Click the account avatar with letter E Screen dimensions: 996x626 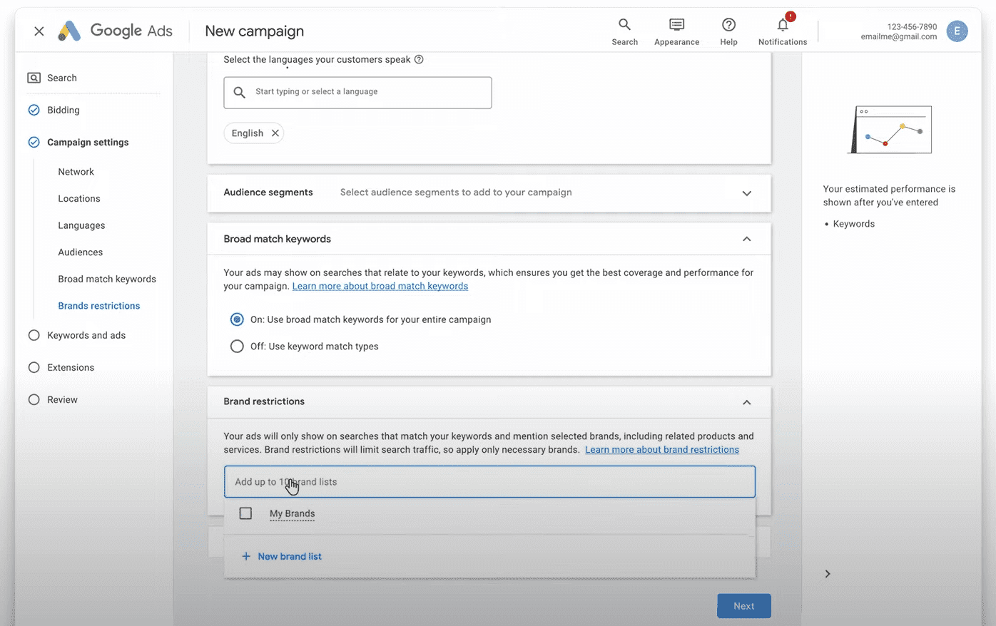point(957,31)
